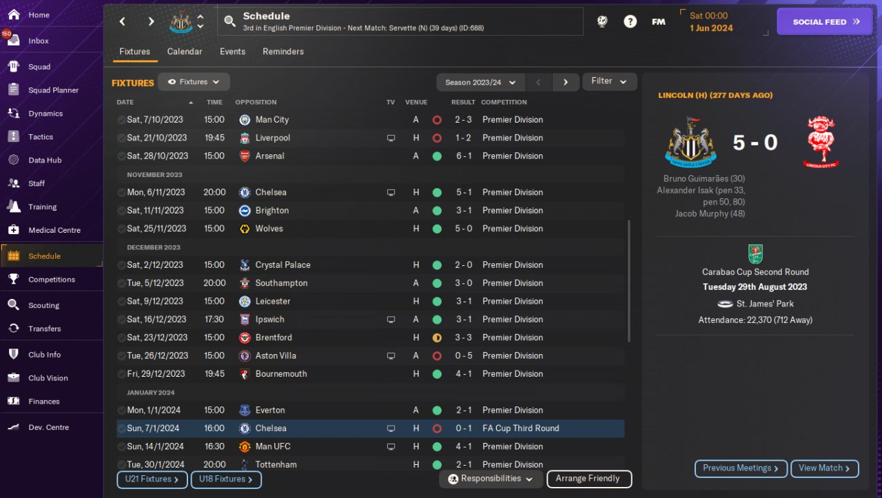This screenshot has height=498, width=882.
Task: Click the Newcastle club badge in header
Action: point(181,21)
